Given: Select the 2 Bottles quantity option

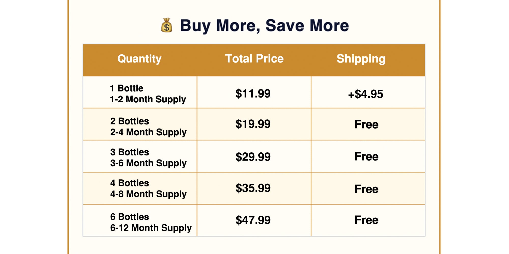Looking at the screenshot, I should click(x=148, y=126).
